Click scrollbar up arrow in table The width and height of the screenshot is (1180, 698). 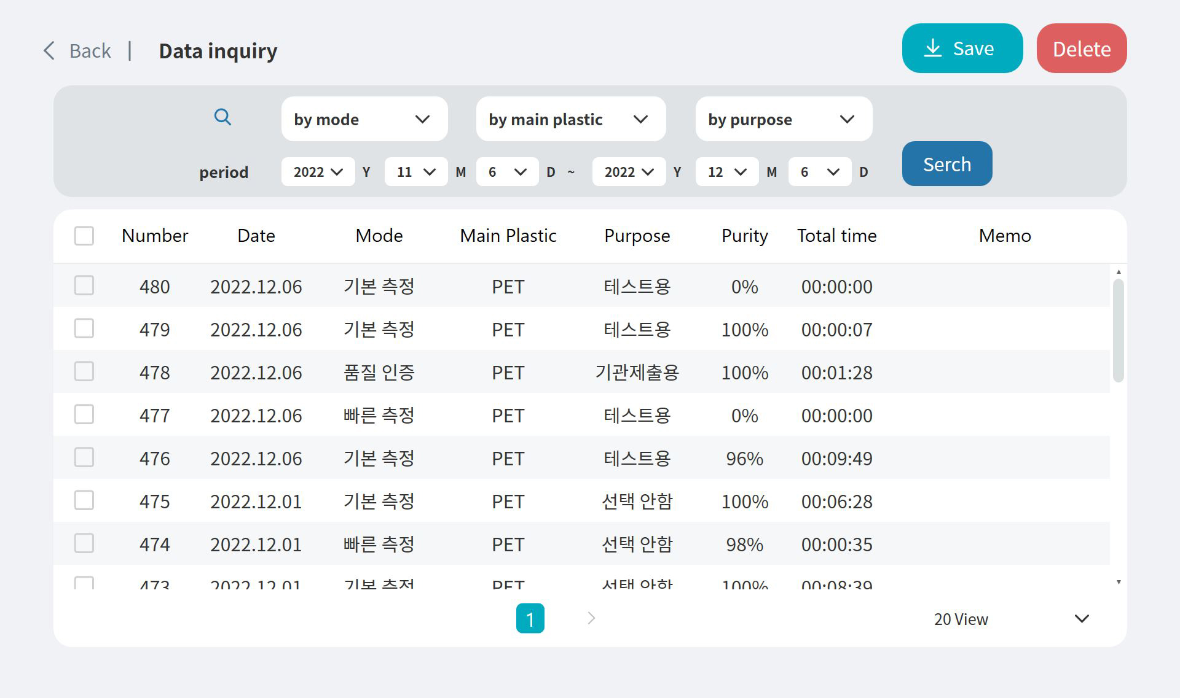coord(1119,272)
